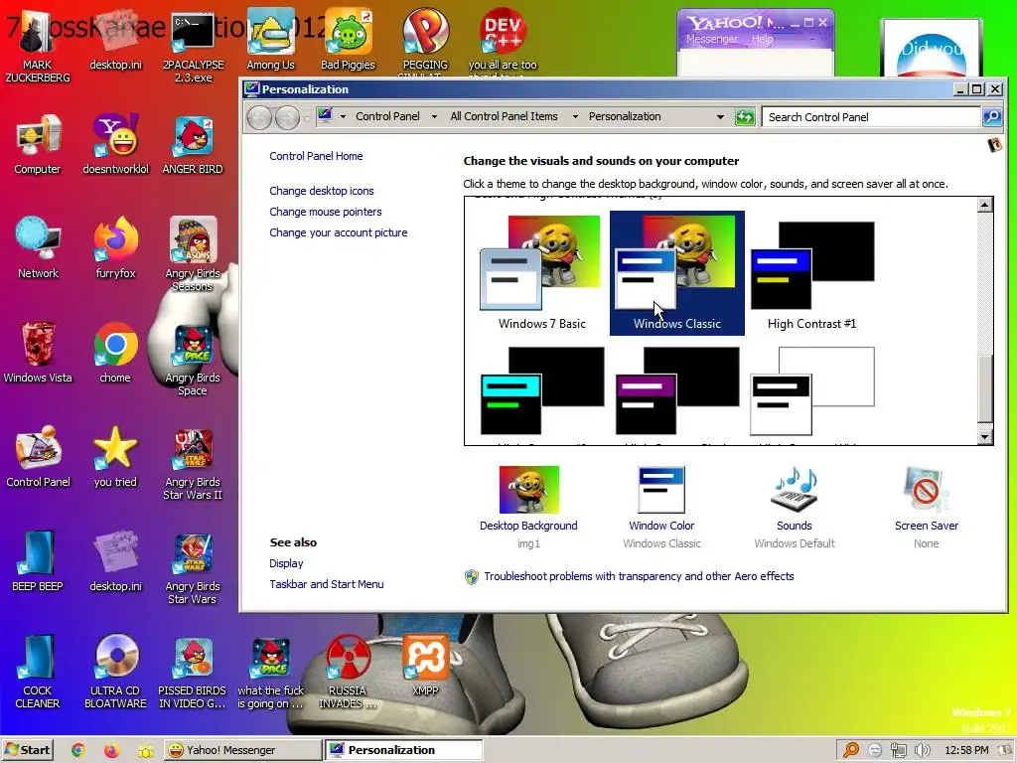Select the COCK CLEANER desktop icon
Image resolution: width=1017 pixels, height=763 pixels.
pyautogui.click(x=38, y=673)
